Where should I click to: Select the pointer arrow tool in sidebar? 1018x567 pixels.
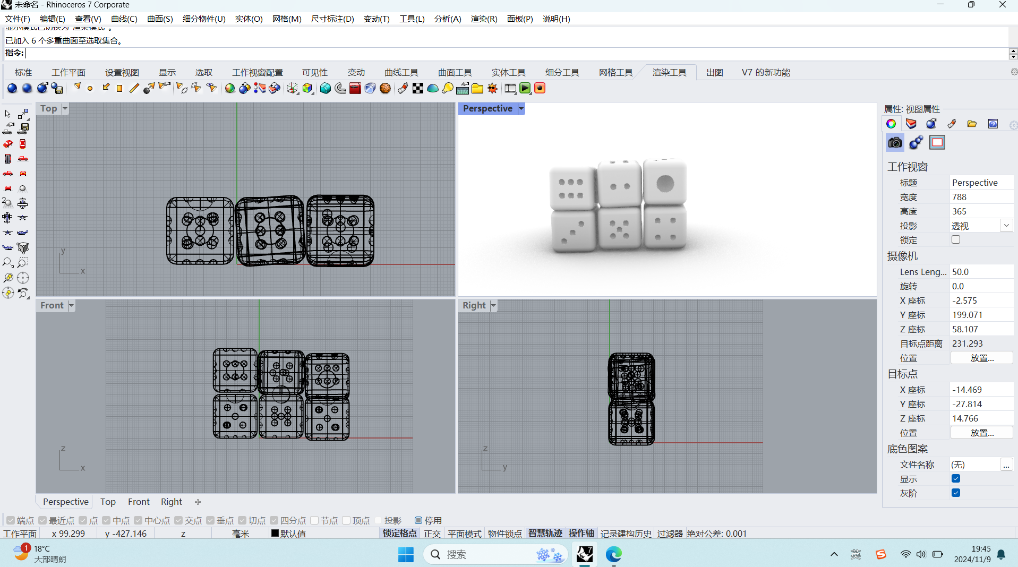click(x=7, y=114)
